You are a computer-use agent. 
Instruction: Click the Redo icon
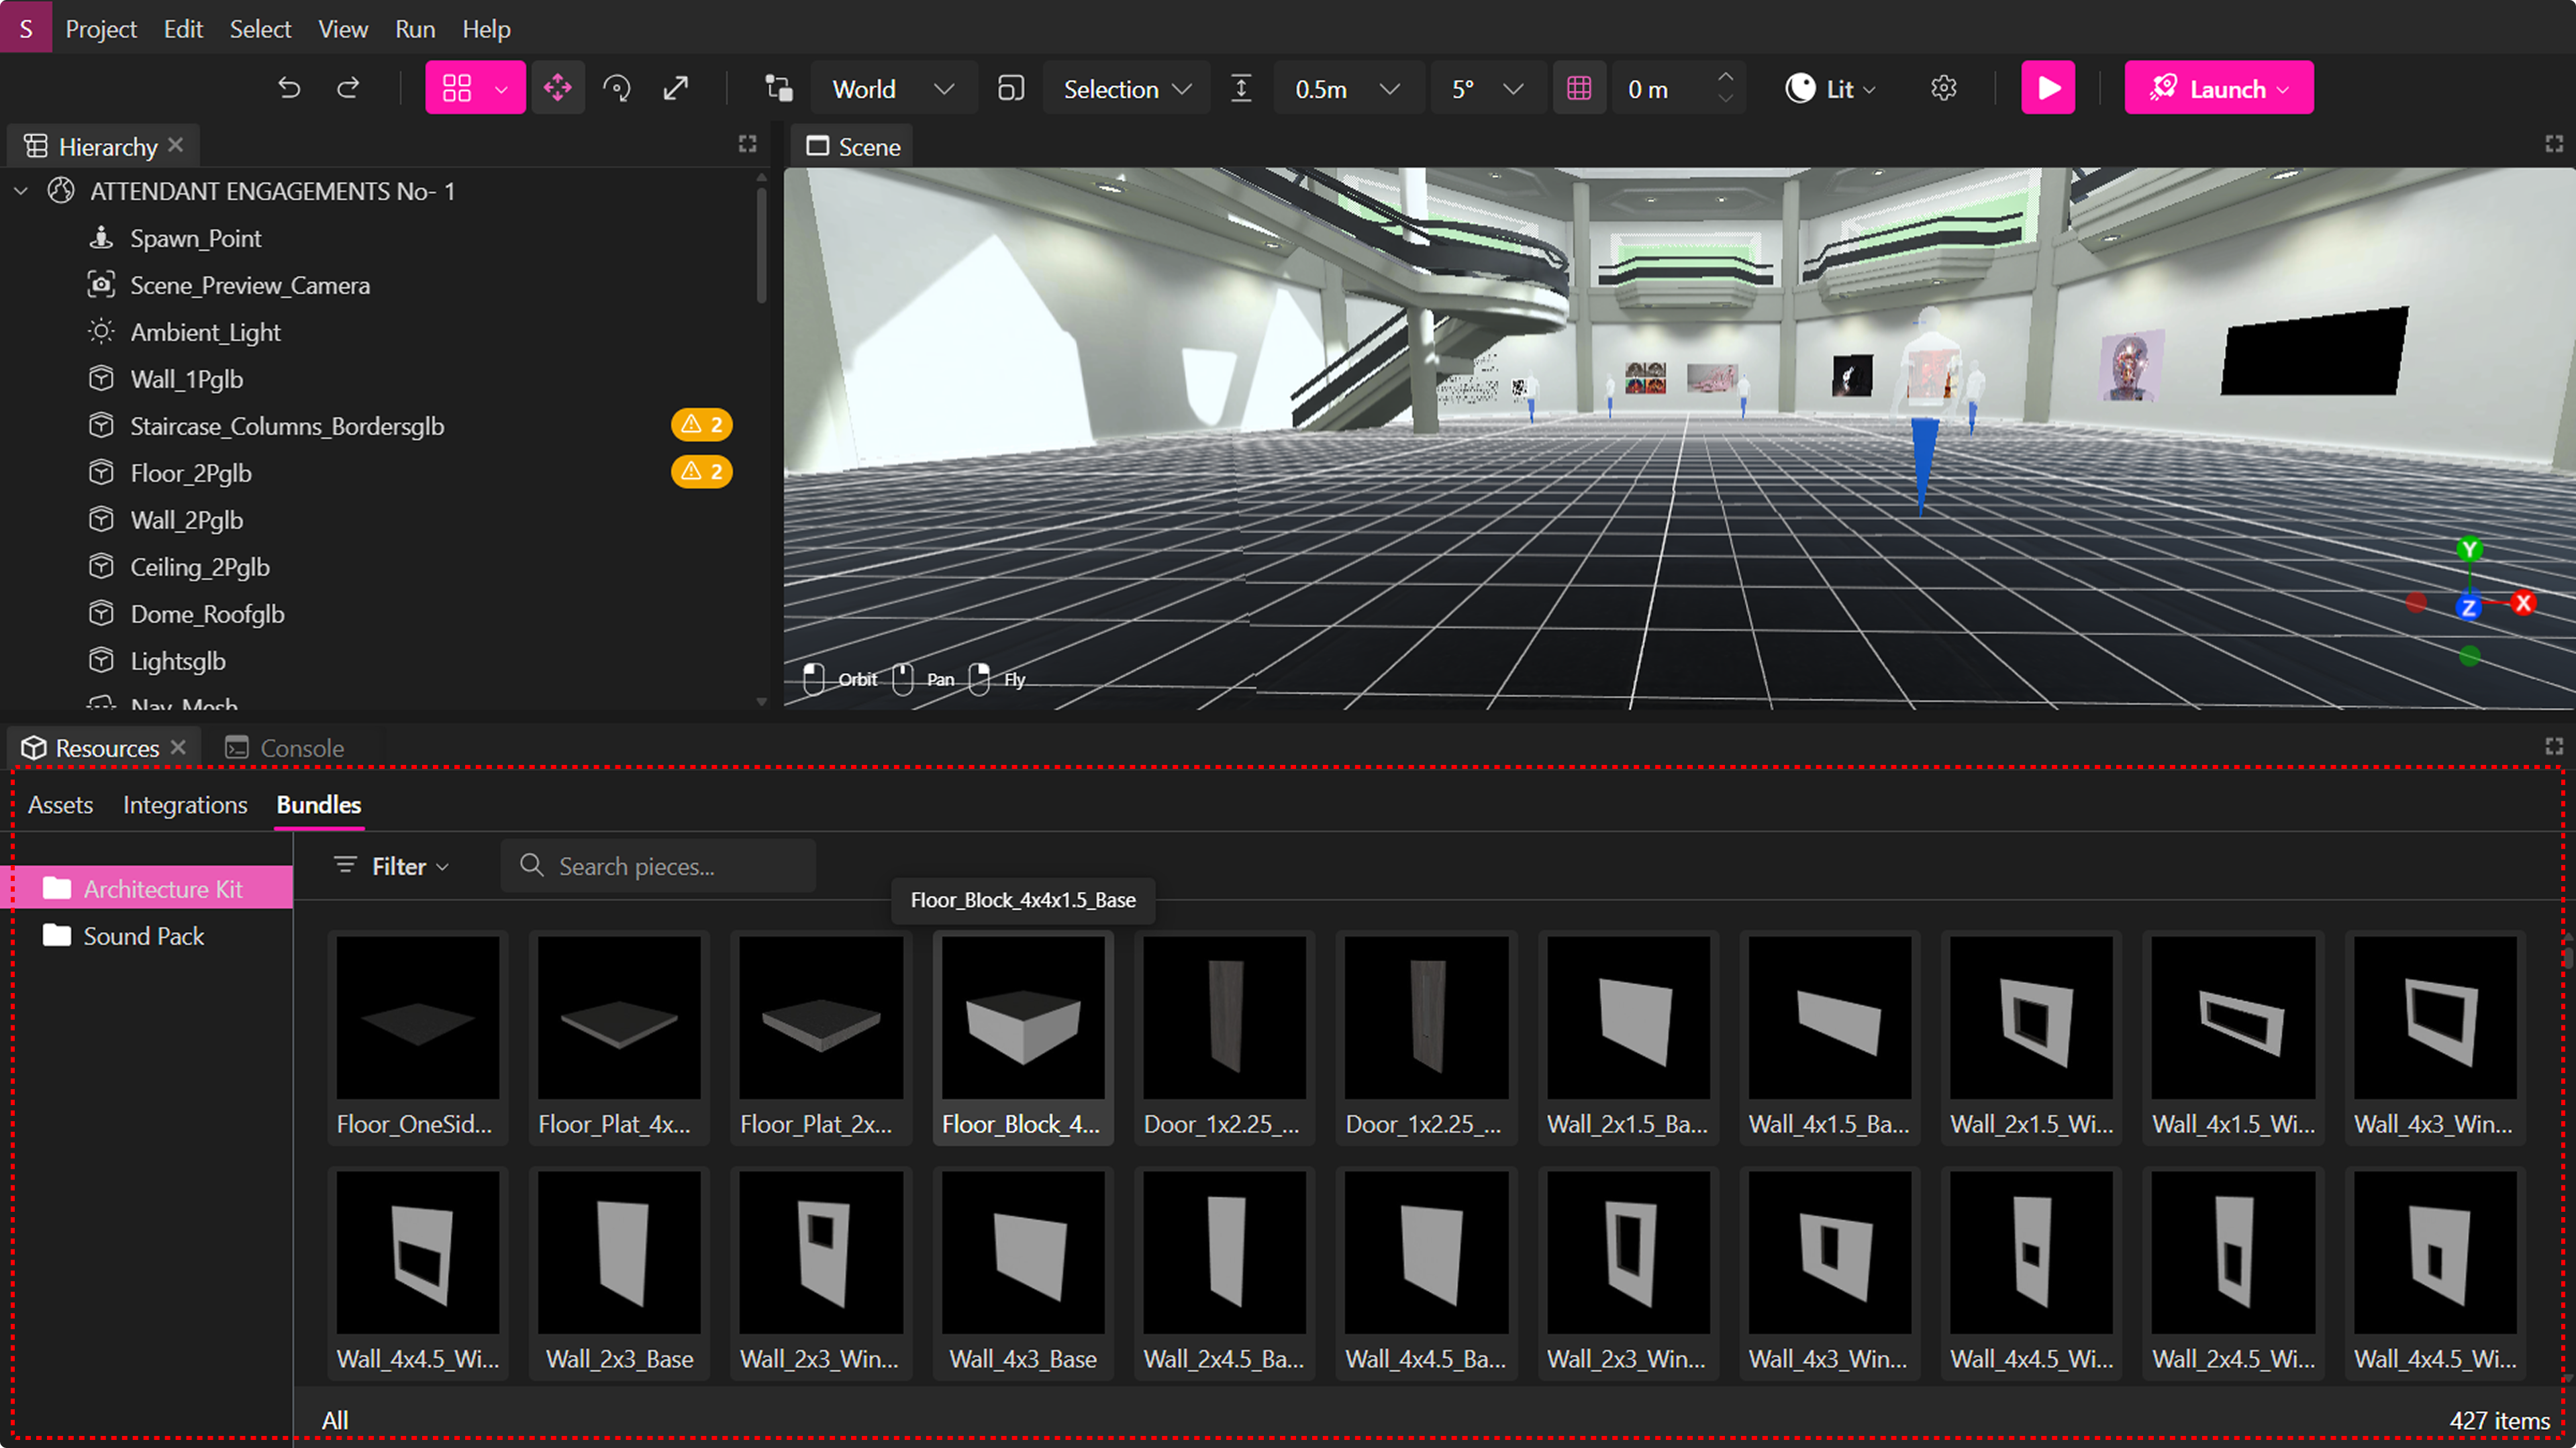click(x=349, y=88)
